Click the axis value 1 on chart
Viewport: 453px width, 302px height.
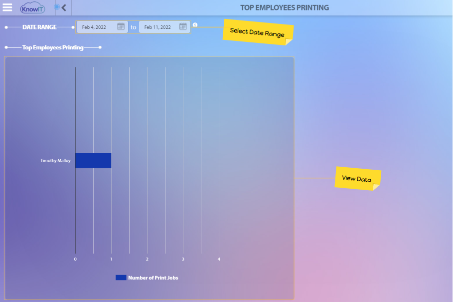pos(111,259)
